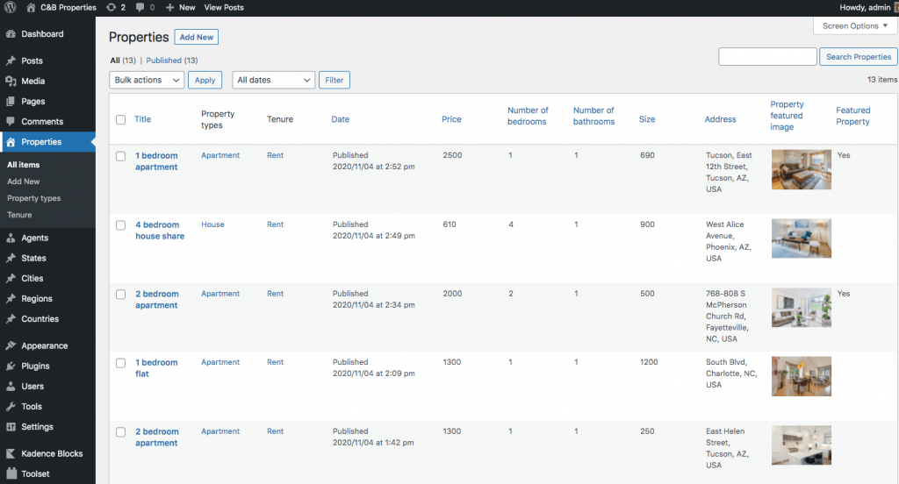This screenshot has width=899, height=484.
Task: Click the Comments icon in sidebar
Action: [x=11, y=121]
